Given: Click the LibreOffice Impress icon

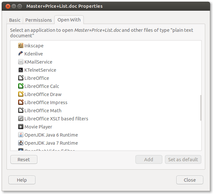Looking at the screenshot, I should pos(21,102).
